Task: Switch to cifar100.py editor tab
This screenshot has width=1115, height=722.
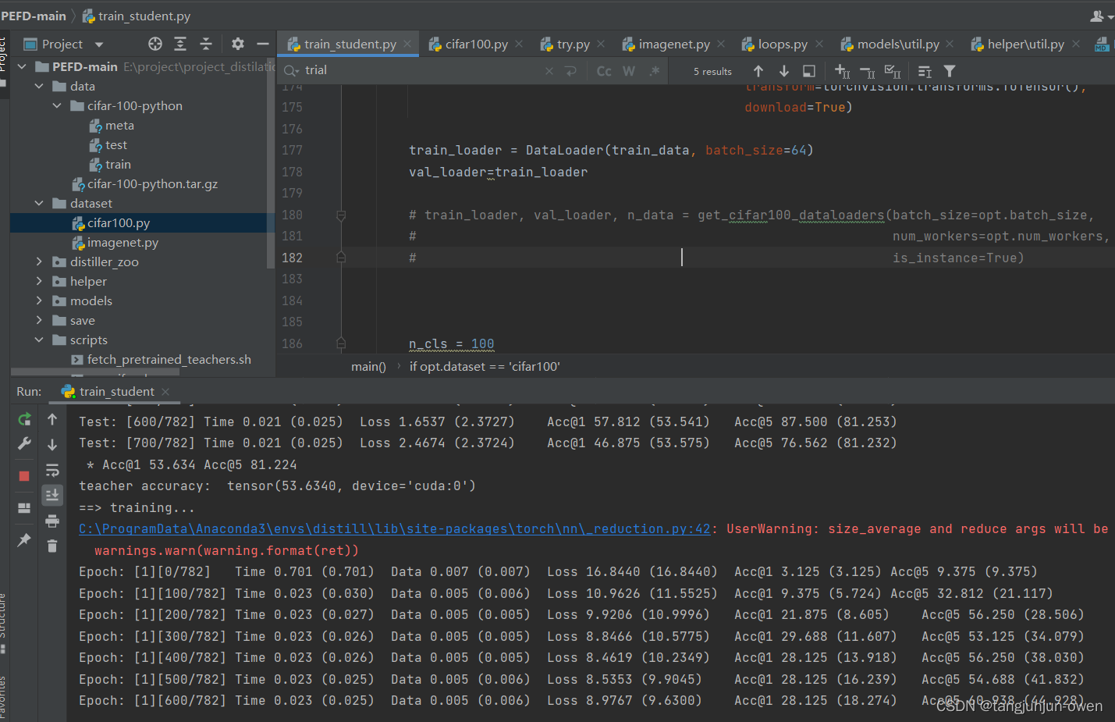Action: [476, 44]
